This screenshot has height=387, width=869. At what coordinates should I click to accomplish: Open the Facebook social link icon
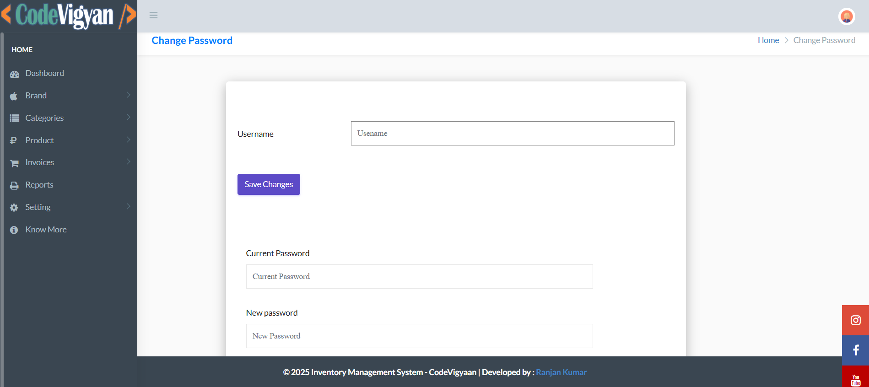tap(855, 350)
